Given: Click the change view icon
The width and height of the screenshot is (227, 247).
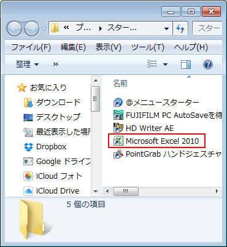Looking at the screenshot, I should [152, 64].
